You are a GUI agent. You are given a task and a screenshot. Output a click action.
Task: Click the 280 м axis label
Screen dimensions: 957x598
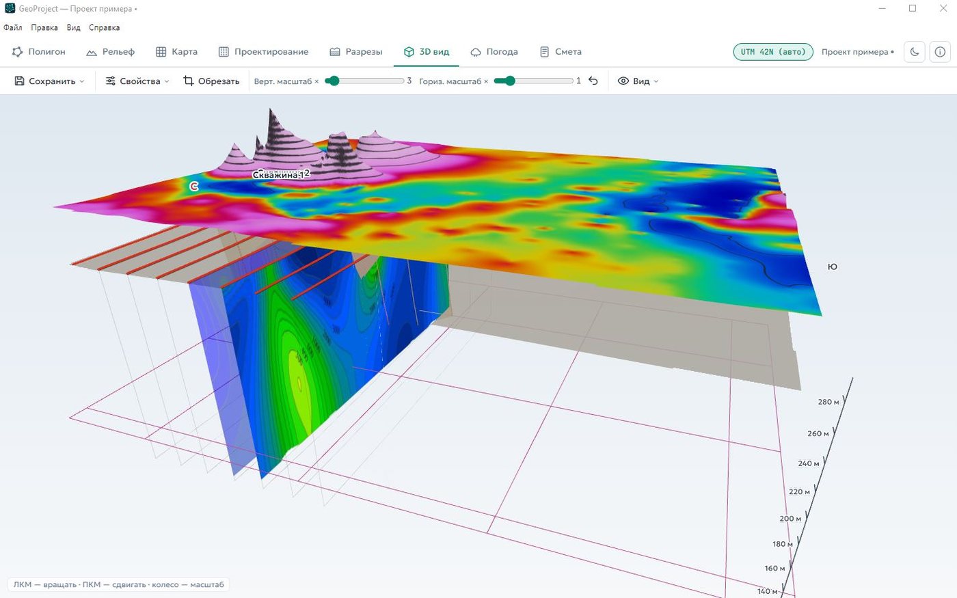[x=828, y=402]
